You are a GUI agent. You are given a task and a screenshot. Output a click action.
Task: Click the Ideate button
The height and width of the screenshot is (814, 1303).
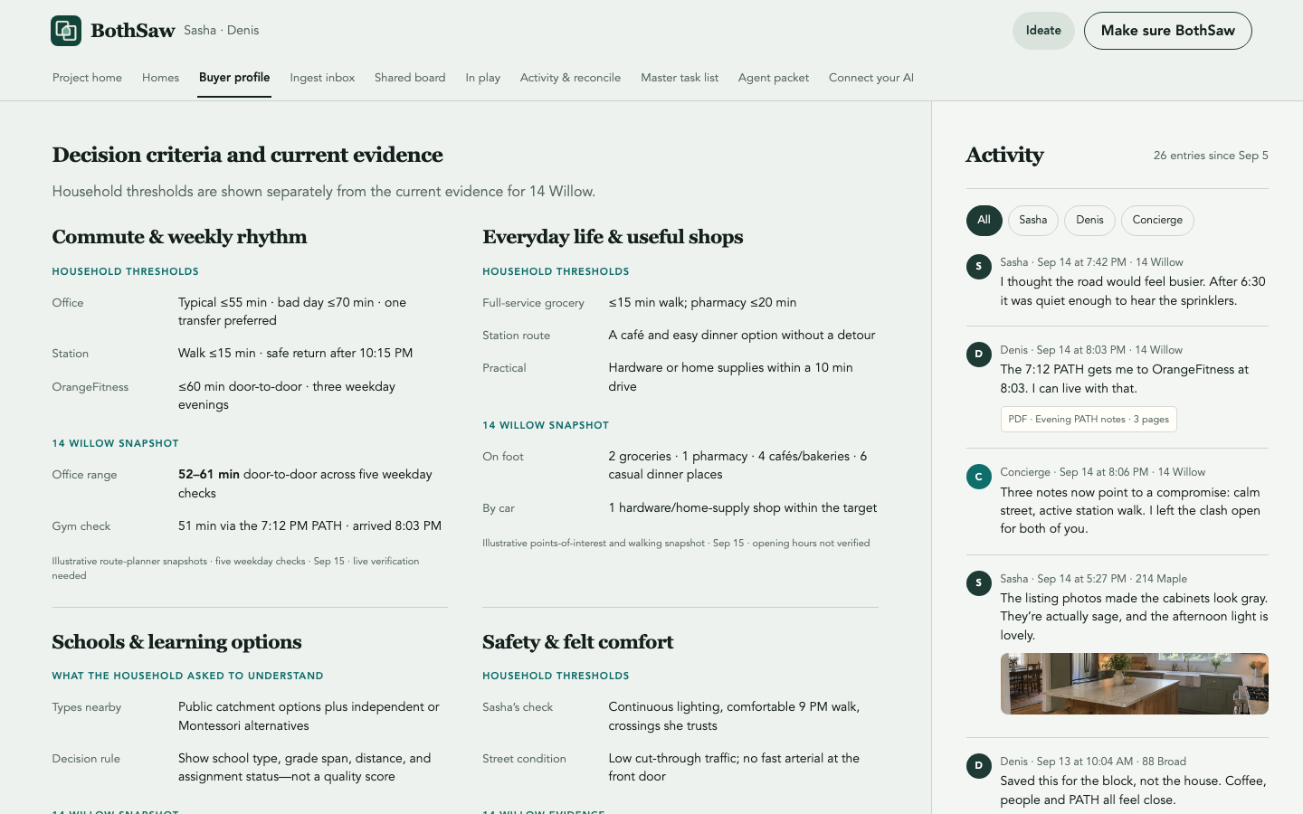point(1043,31)
